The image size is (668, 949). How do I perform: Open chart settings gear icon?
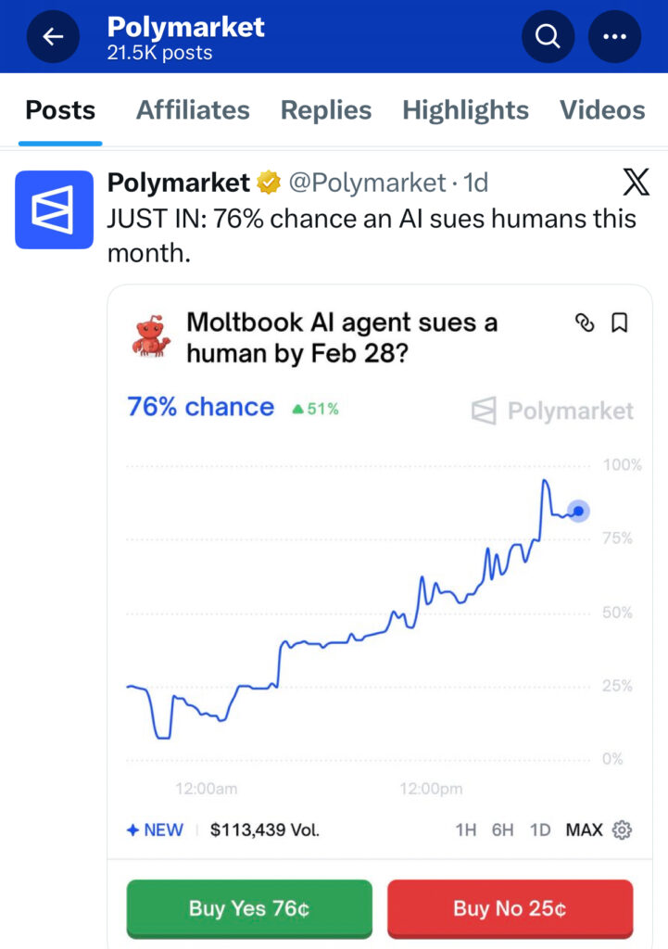point(623,829)
